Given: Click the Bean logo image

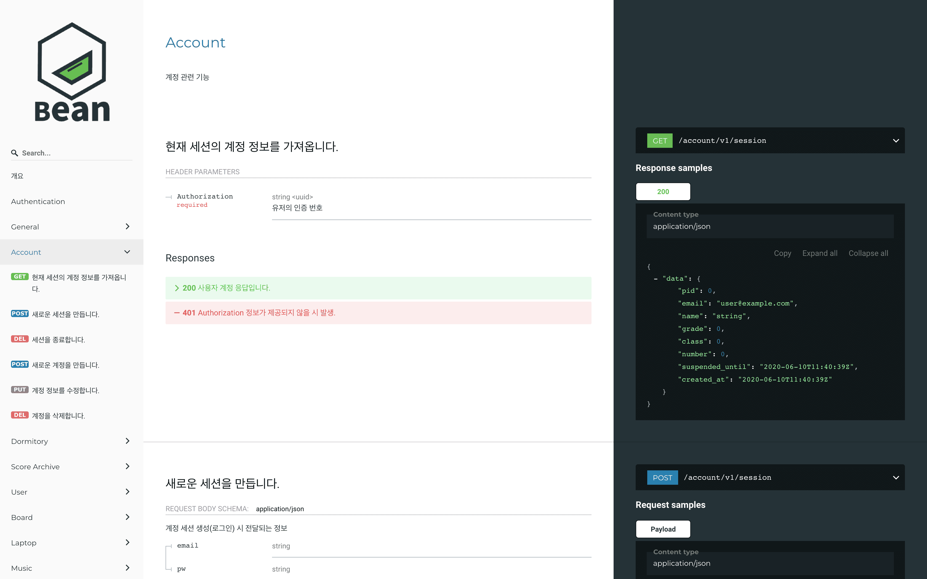Looking at the screenshot, I should click(72, 72).
